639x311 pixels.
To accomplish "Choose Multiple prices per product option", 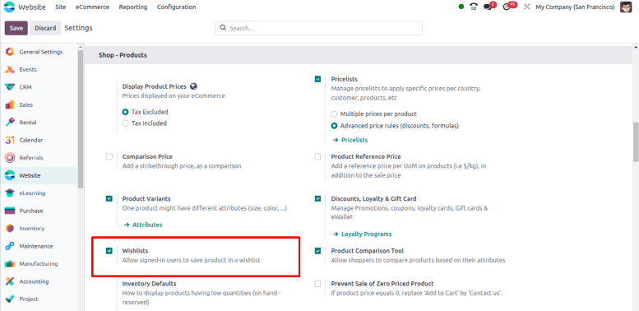I will (334, 114).
